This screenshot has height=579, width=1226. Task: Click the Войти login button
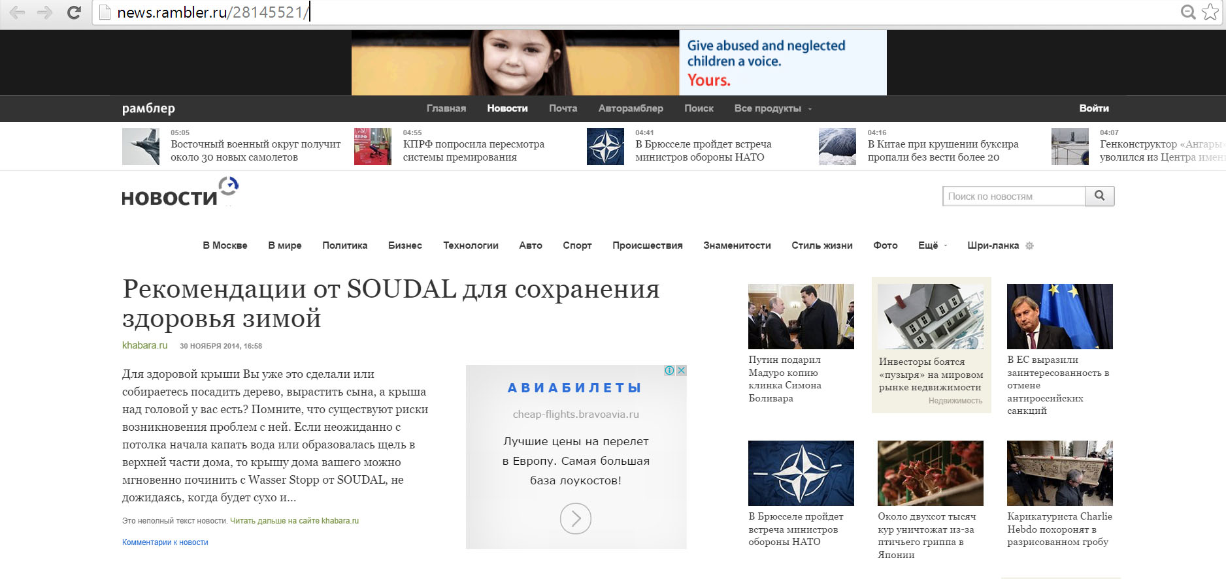tap(1094, 108)
